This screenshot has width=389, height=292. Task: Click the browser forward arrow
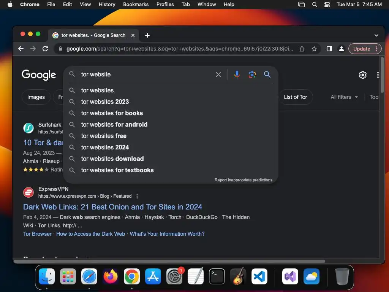point(33,49)
